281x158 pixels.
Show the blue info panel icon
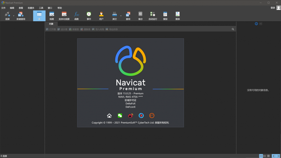pyautogui.click(x=256, y=24)
